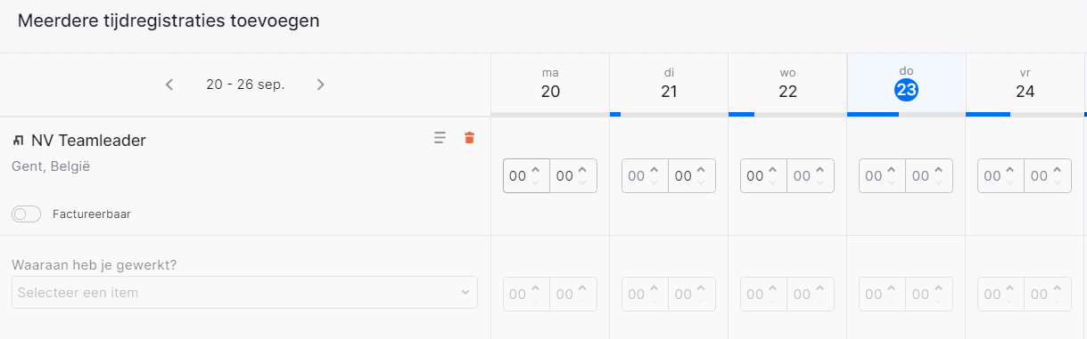Decrease Monday minutes with down arrow

[x=582, y=182]
